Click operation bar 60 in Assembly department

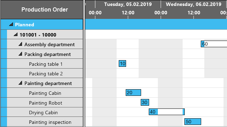[214, 44]
